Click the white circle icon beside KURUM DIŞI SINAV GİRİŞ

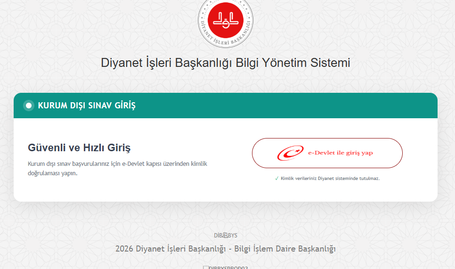pyautogui.click(x=29, y=106)
